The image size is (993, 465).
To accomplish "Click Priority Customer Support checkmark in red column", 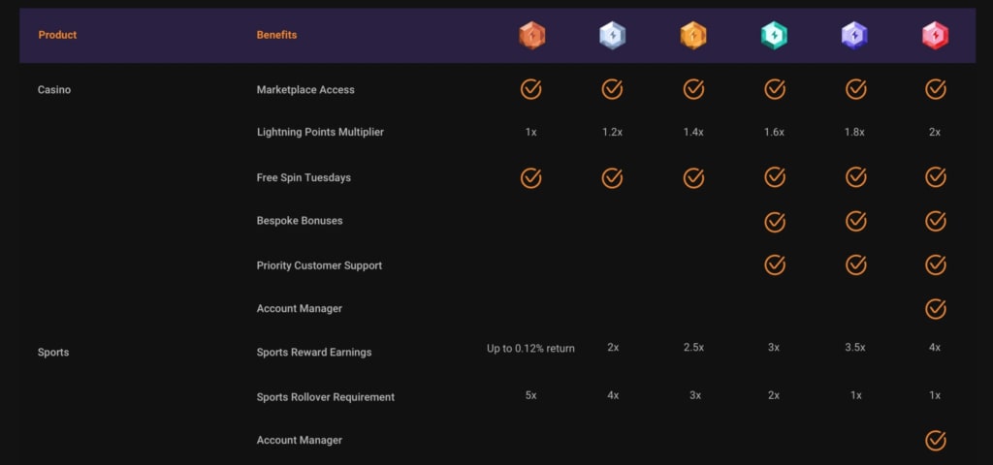I will pos(936,264).
